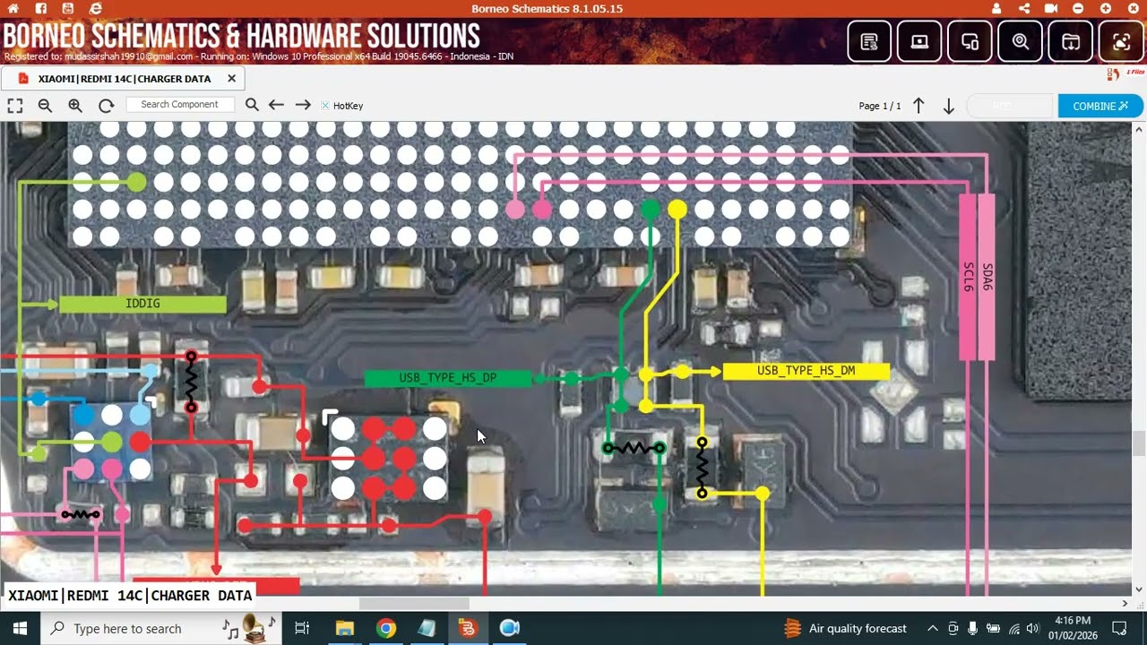Open the volume control in system tray
Screen dimensions: 1147x645
tap(1032, 628)
